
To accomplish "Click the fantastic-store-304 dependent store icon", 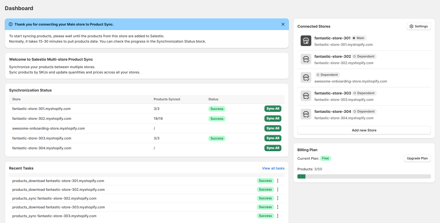I will [306, 114].
